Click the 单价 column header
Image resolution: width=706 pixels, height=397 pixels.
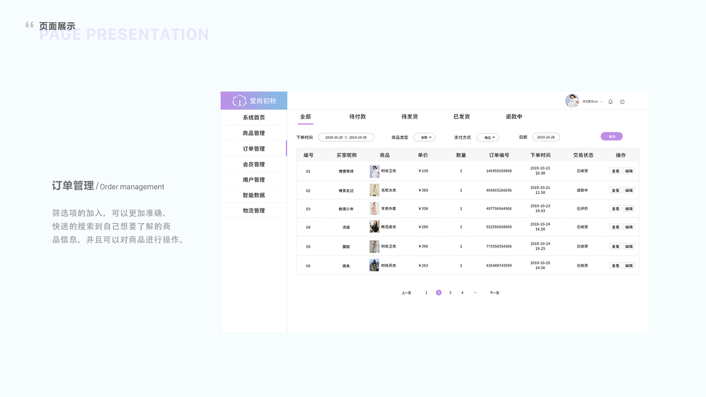[423, 155]
